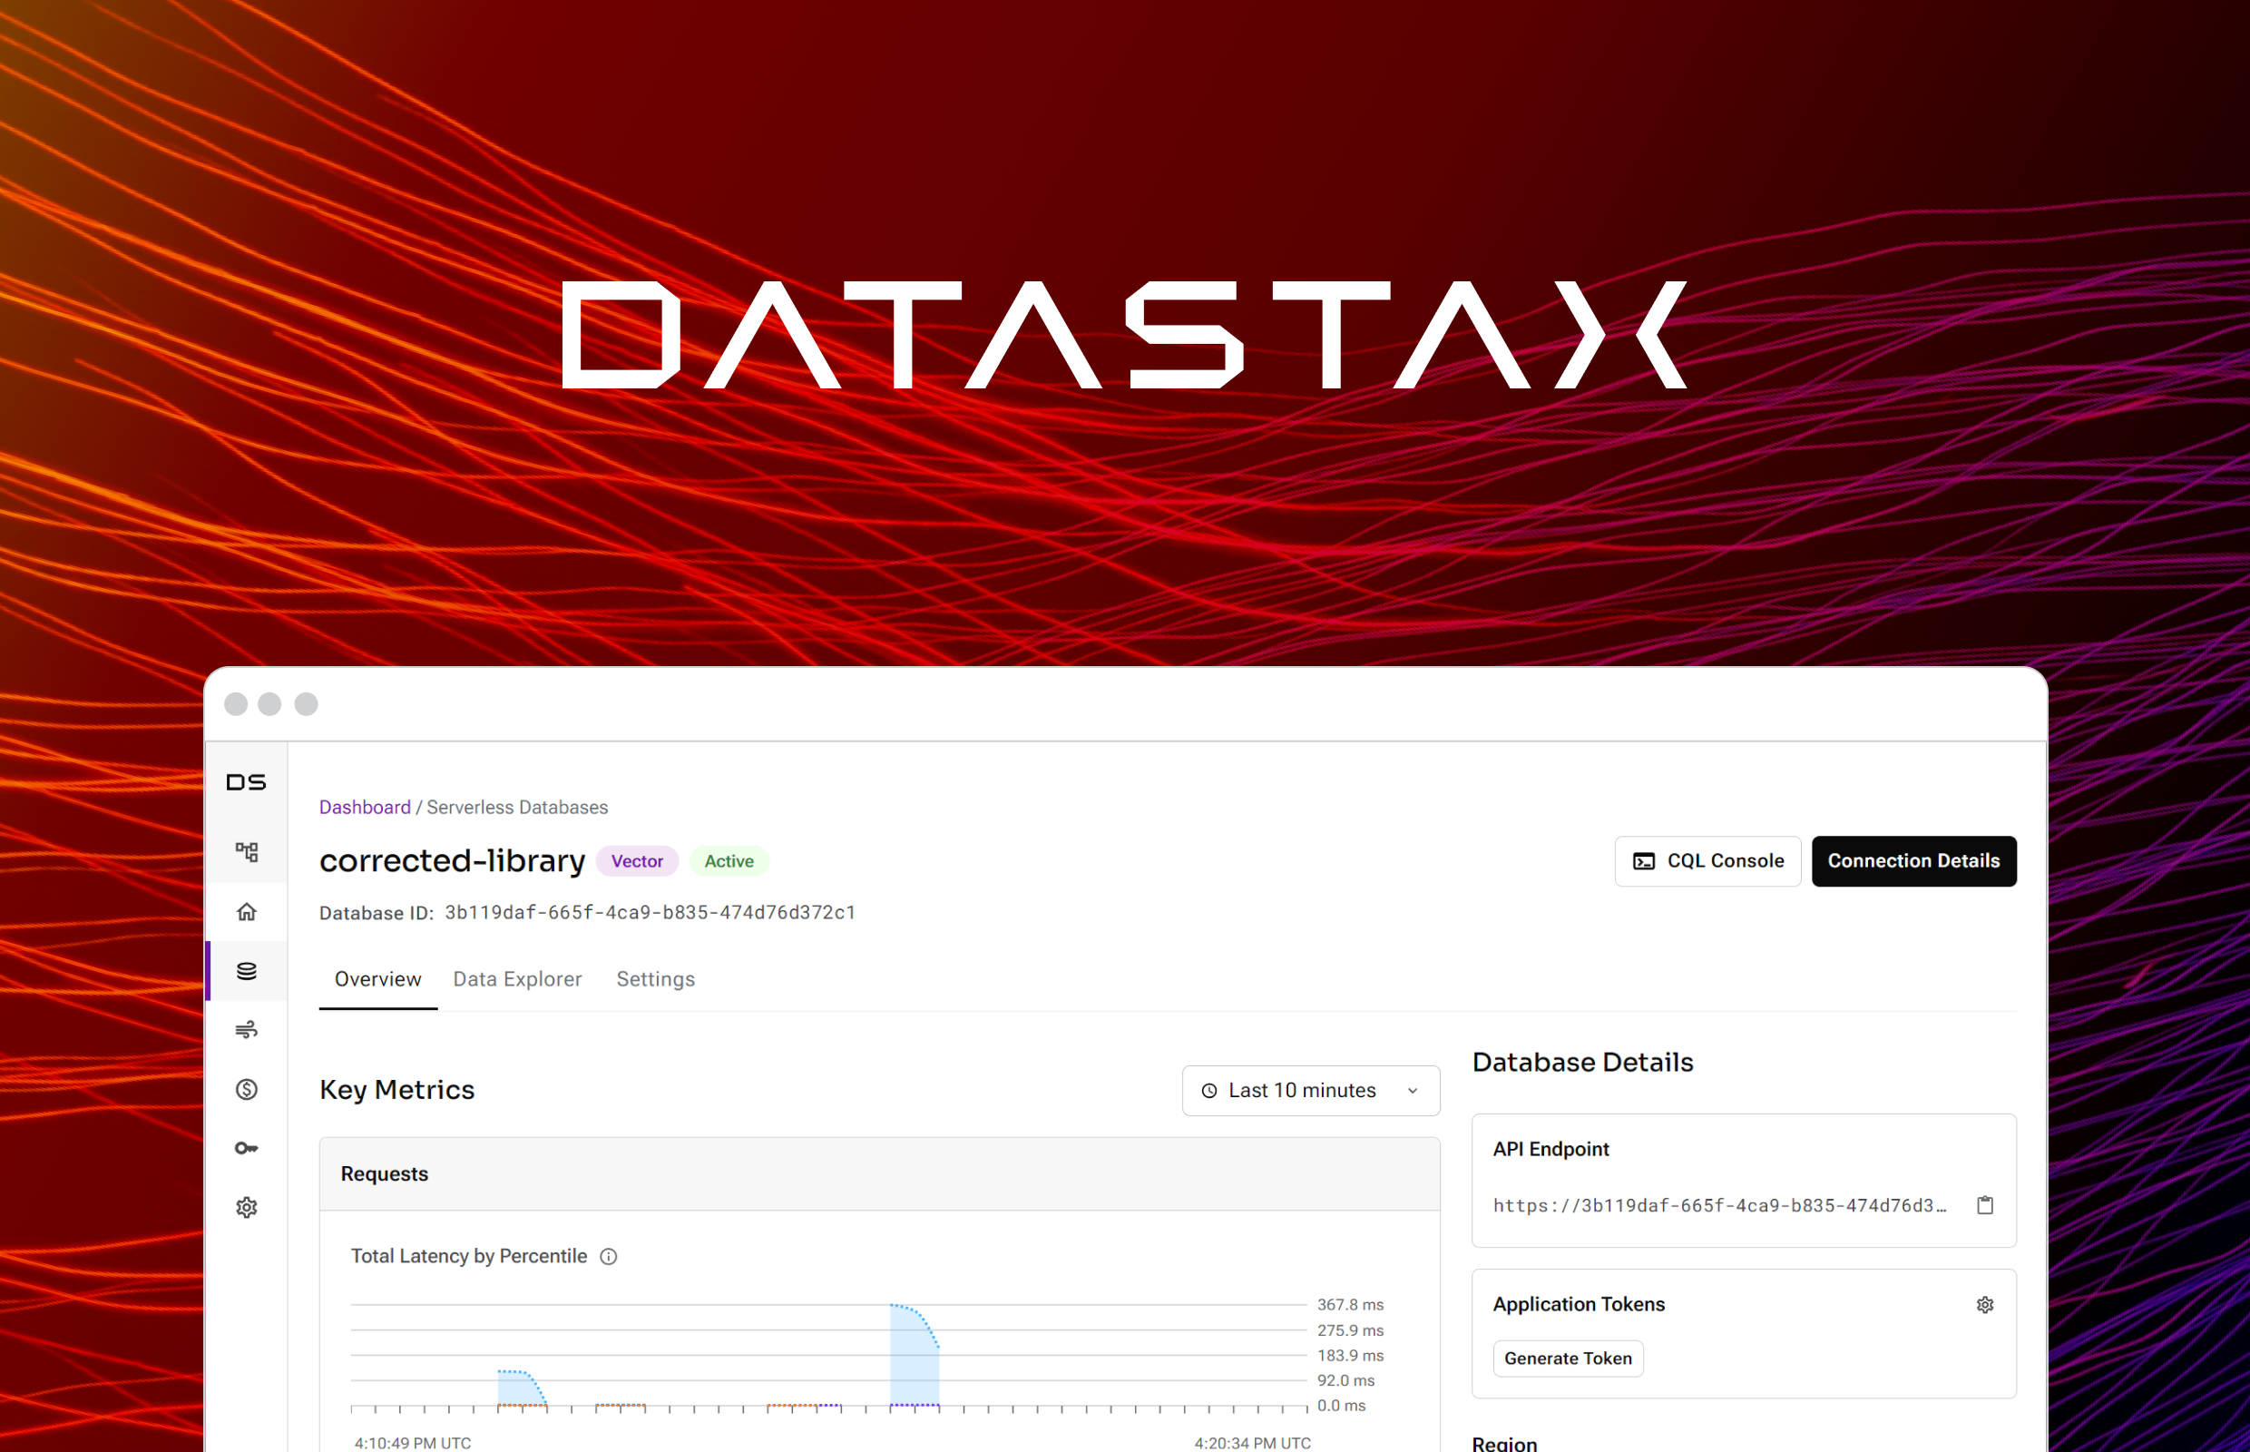2250x1452 pixels.
Task: Click the DataStax home icon in sidebar
Action: pos(249,914)
